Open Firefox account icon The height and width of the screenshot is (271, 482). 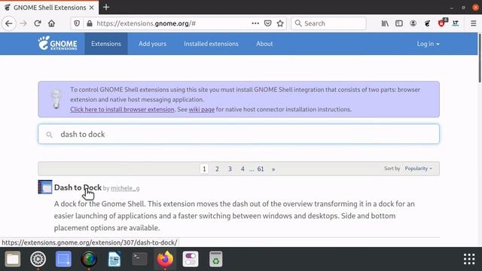(x=413, y=23)
